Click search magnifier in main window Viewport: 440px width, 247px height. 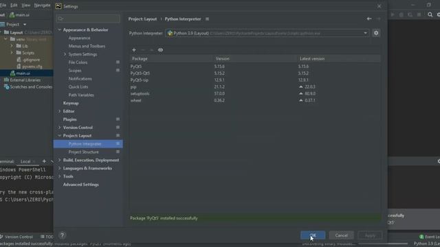click(x=430, y=14)
